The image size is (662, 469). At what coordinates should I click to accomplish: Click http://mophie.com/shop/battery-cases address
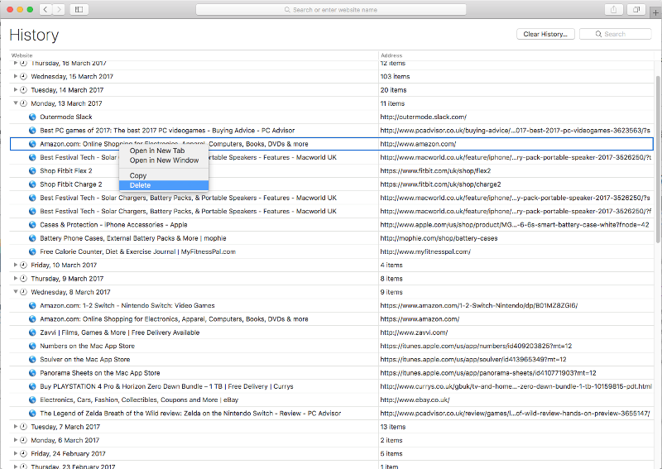pyautogui.click(x=439, y=238)
